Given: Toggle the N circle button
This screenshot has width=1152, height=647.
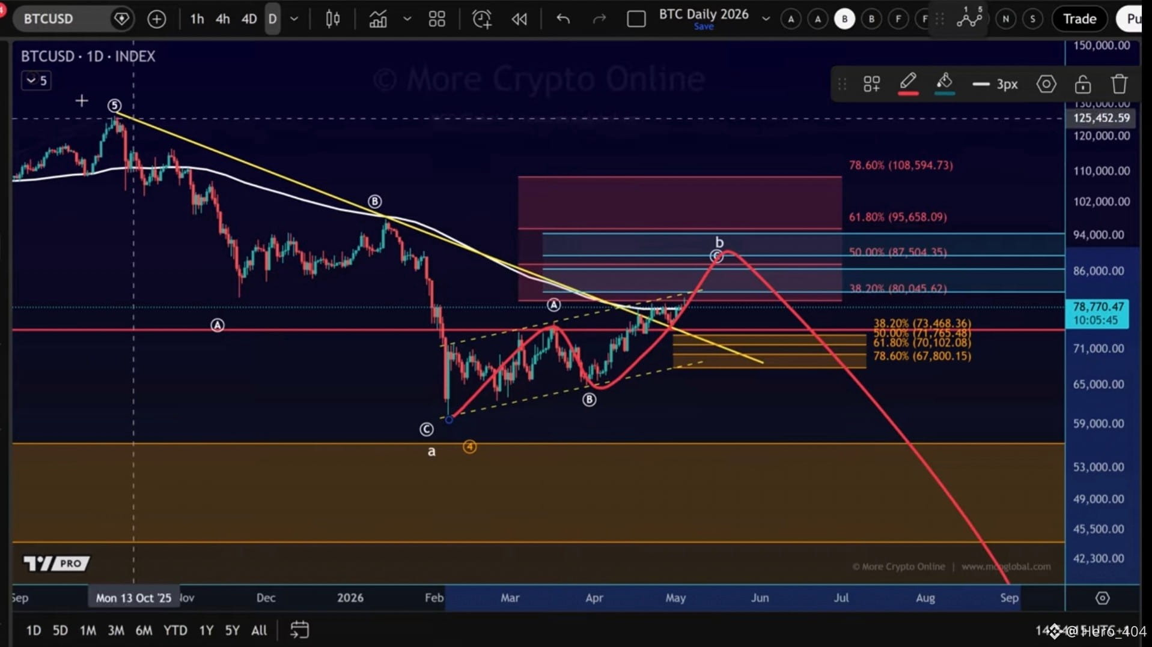Looking at the screenshot, I should click(1005, 19).
